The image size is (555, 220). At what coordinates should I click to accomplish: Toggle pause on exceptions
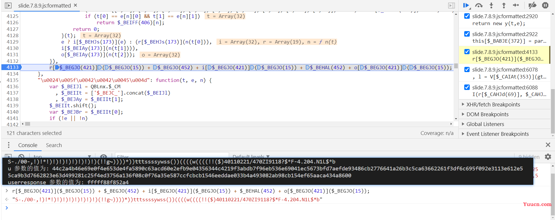(545, 5)
